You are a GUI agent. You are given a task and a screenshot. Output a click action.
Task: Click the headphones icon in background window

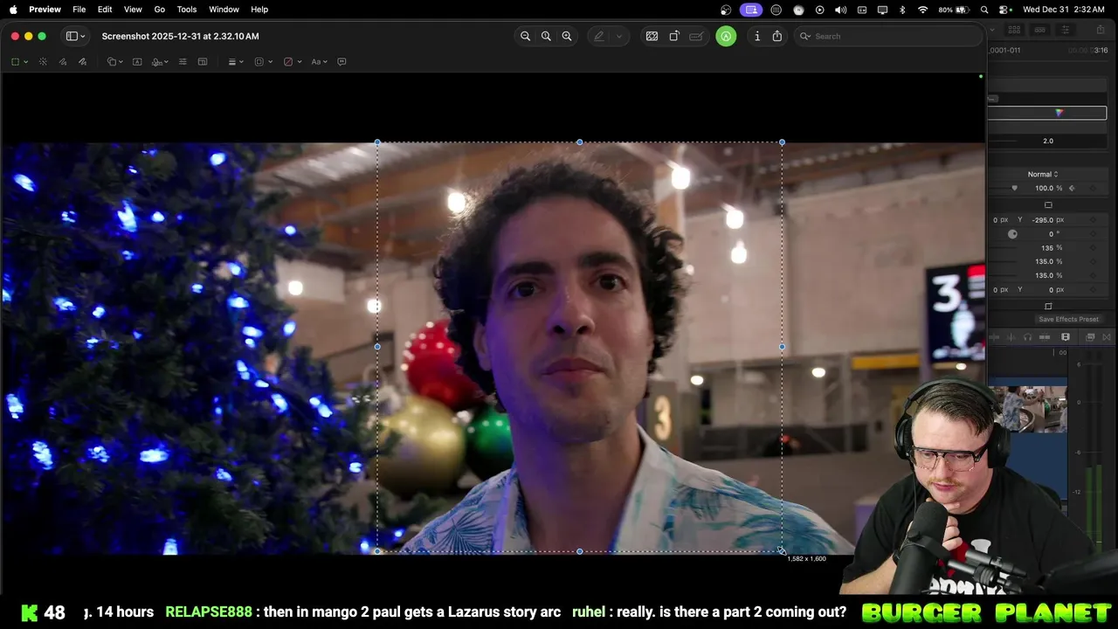(x=1027, y=337)
